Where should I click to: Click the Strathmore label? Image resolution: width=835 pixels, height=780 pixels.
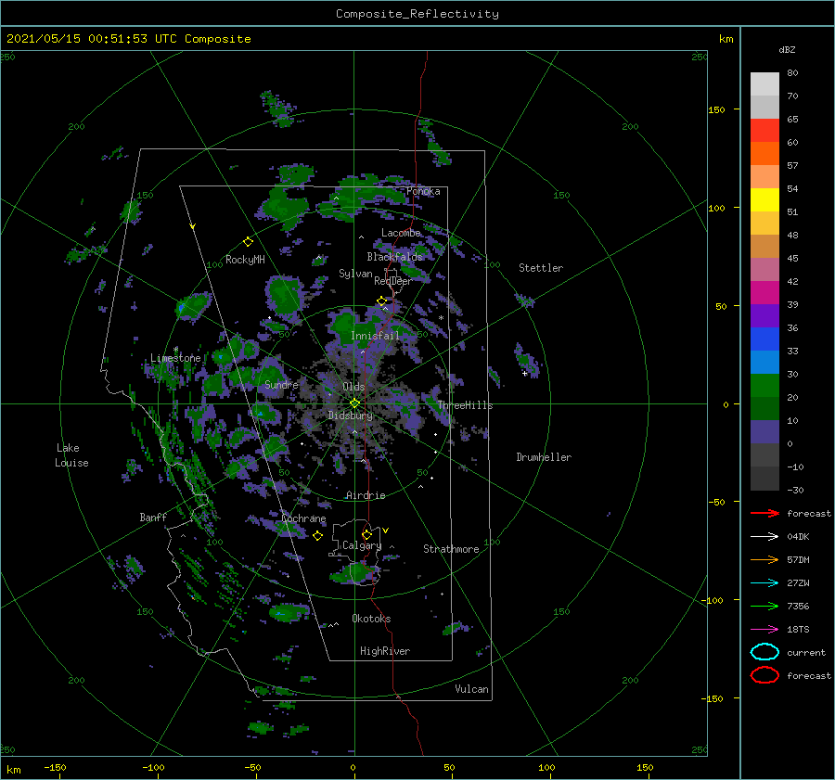451,549
